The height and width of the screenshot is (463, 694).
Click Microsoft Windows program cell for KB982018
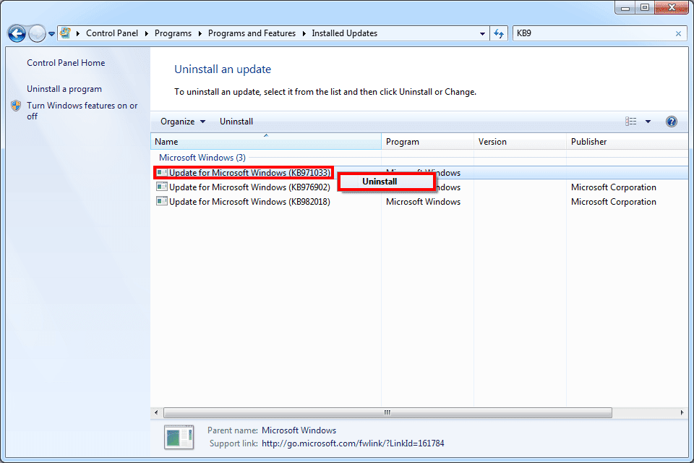423,202
